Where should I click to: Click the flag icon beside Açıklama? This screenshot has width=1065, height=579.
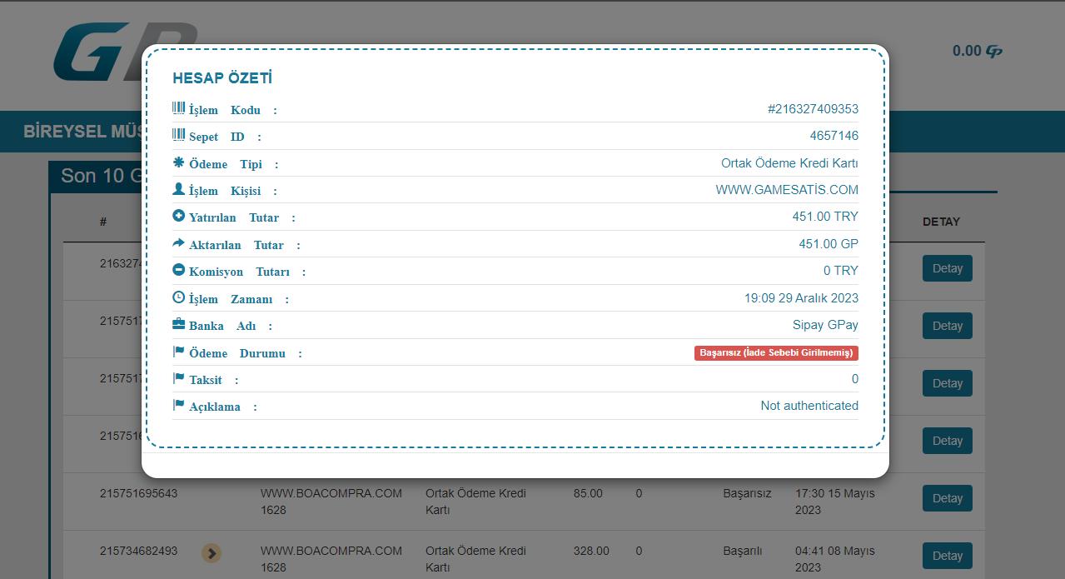tap(178, 405)
